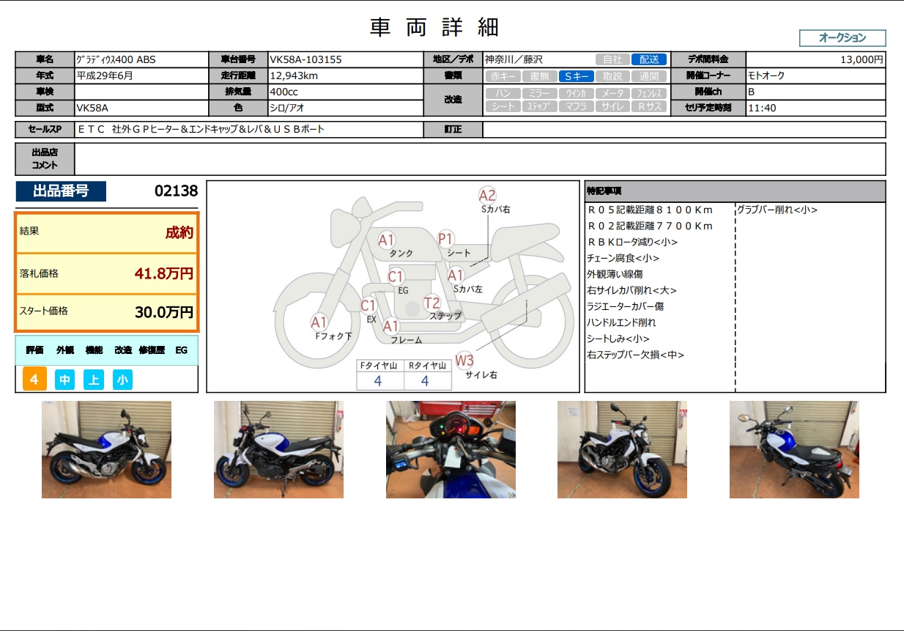Toggle the 配送 delivery option

[x=649, y=59]
